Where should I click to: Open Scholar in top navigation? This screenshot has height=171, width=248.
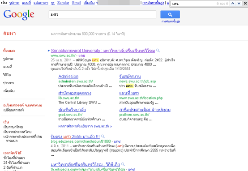point(63,3)
